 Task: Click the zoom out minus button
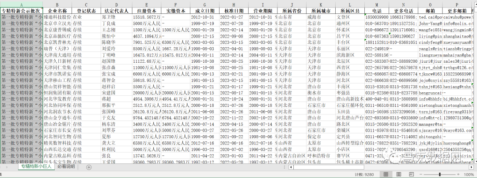click(x=421, y=174)
